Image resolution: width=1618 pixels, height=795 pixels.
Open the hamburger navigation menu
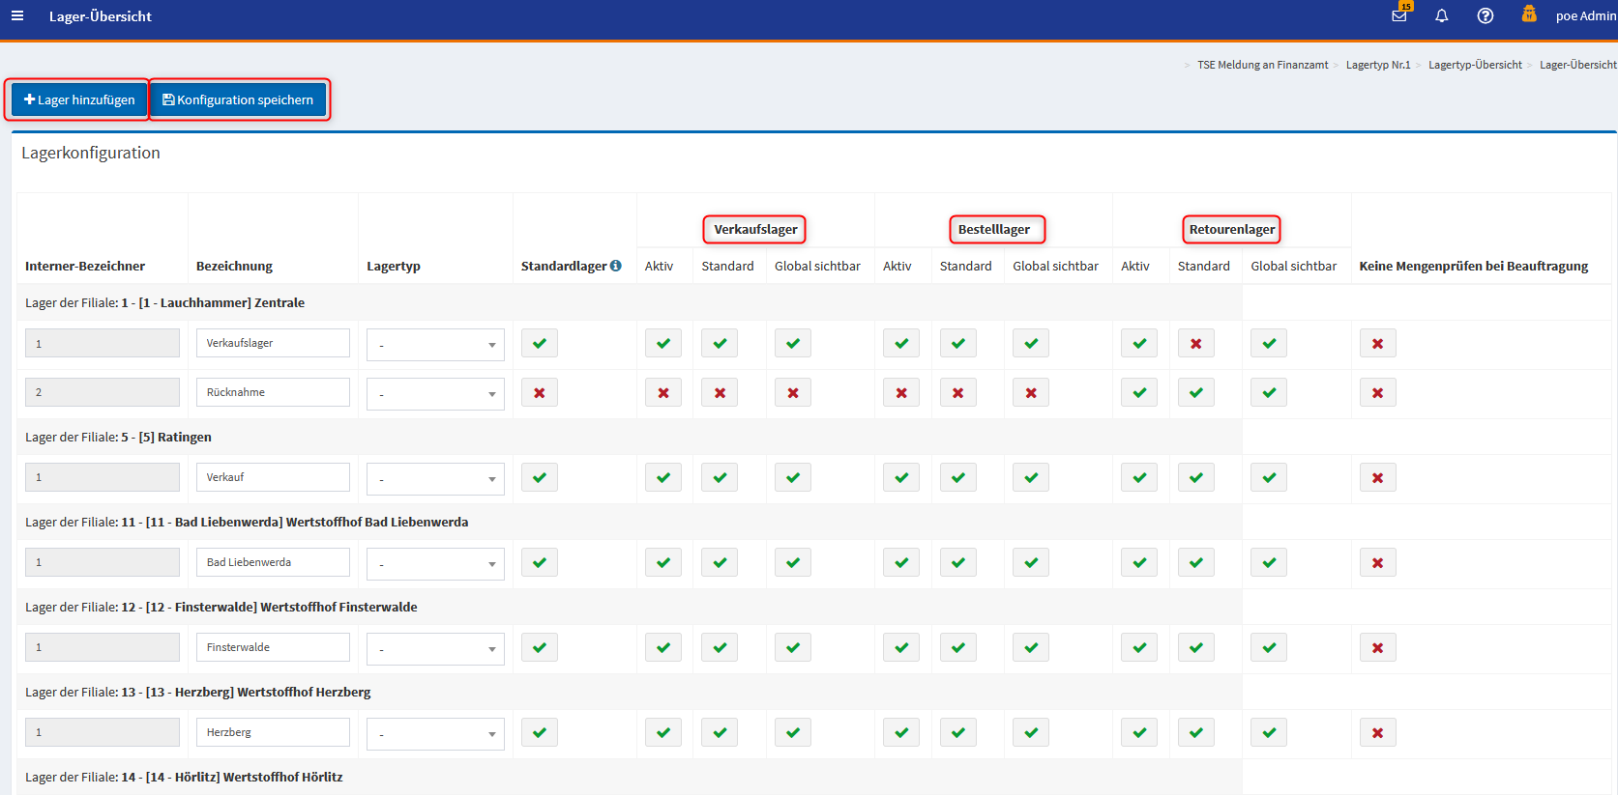[x=17, y=15]
